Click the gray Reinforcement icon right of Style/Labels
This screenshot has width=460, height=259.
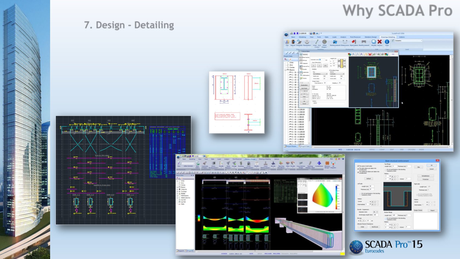pyautogui.click(x=364, y=42)
